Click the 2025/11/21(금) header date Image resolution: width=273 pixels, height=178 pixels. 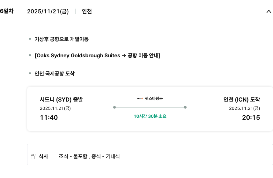click(48, 11)
